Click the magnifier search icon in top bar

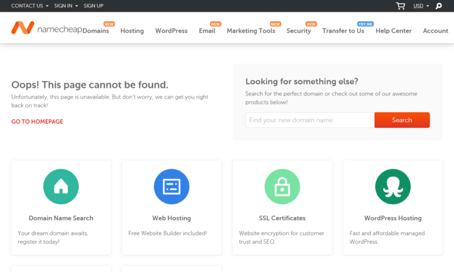(439, 6)
